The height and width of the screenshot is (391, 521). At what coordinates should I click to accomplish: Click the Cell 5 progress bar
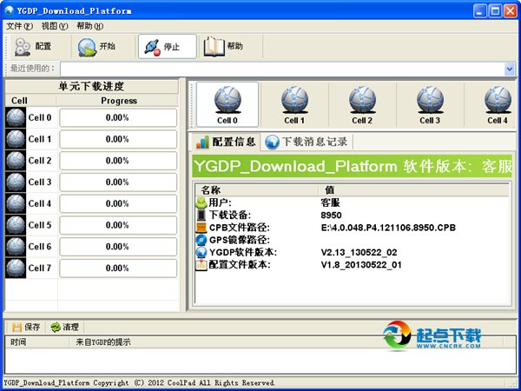(x=118, y=225)
